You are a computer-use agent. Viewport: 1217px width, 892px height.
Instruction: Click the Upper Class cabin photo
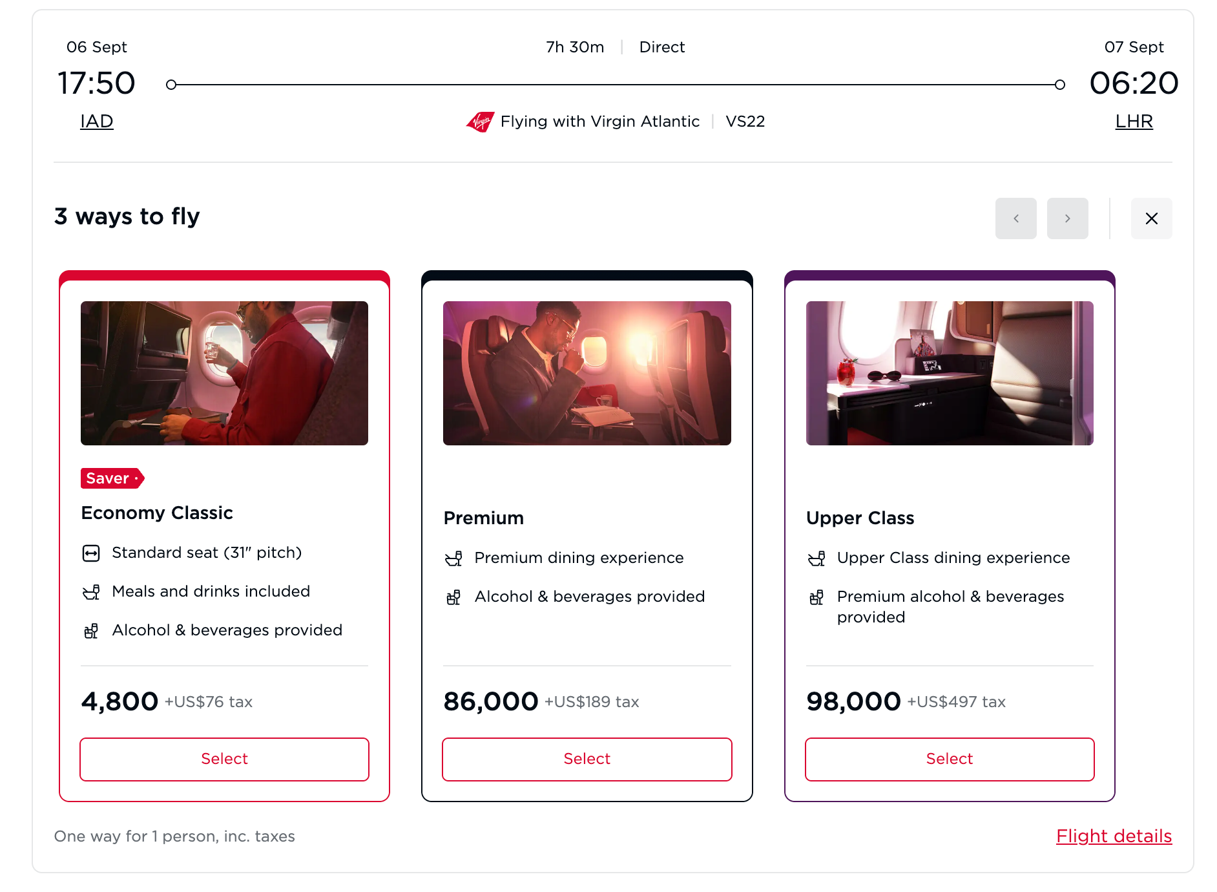tap(950, 373)
